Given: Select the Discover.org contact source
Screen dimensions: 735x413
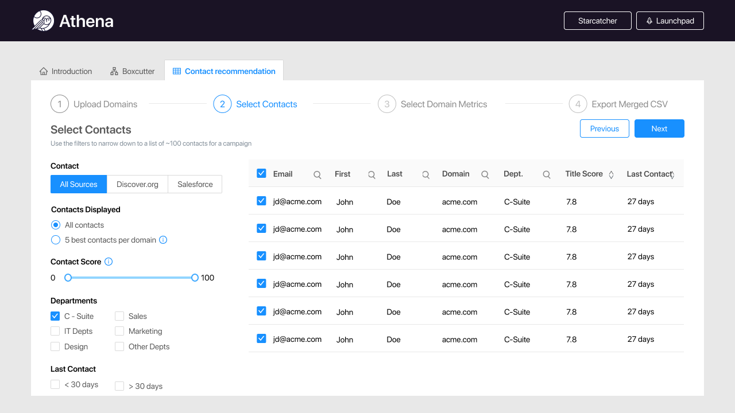Looking at the screenshot, I should click(137, 184).
